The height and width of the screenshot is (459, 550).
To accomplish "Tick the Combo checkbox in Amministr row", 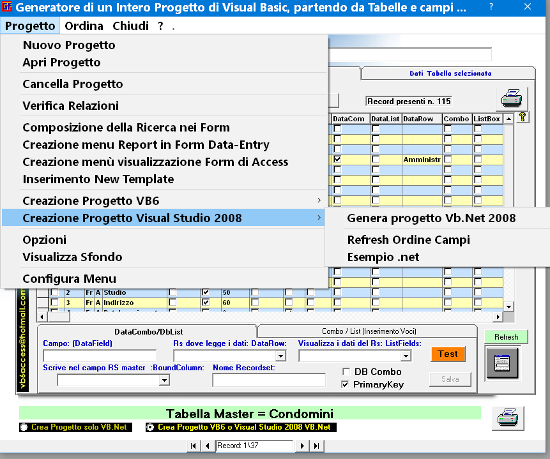I will (448, 159).
